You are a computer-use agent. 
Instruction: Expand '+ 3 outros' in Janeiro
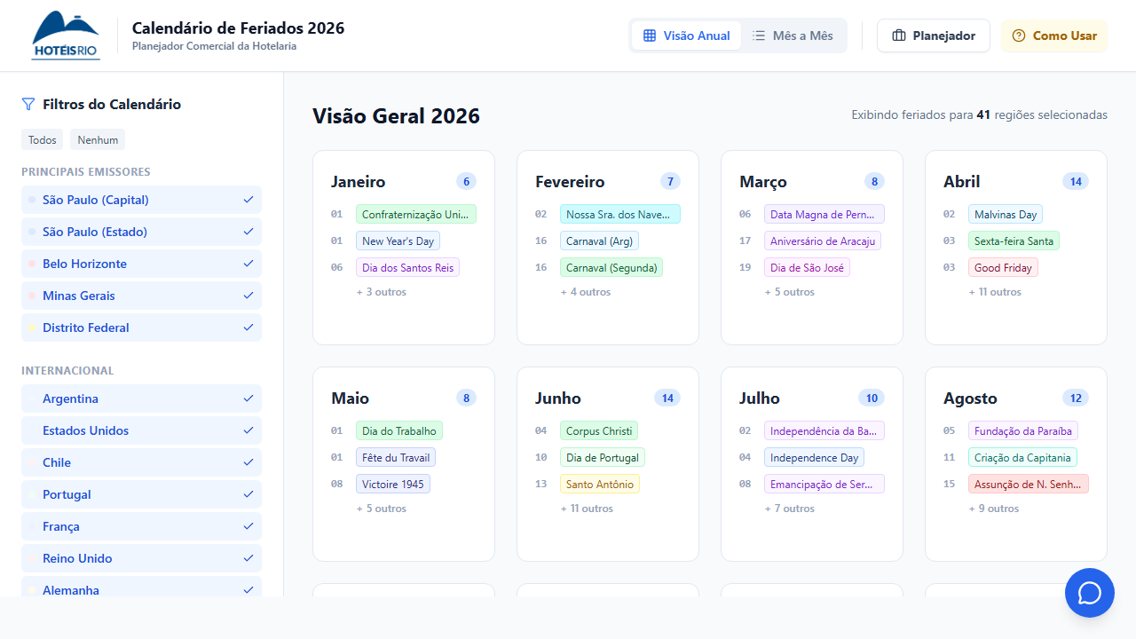tap(382, 292)
